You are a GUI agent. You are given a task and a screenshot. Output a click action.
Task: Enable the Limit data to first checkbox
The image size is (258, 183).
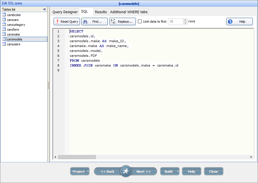140,21
